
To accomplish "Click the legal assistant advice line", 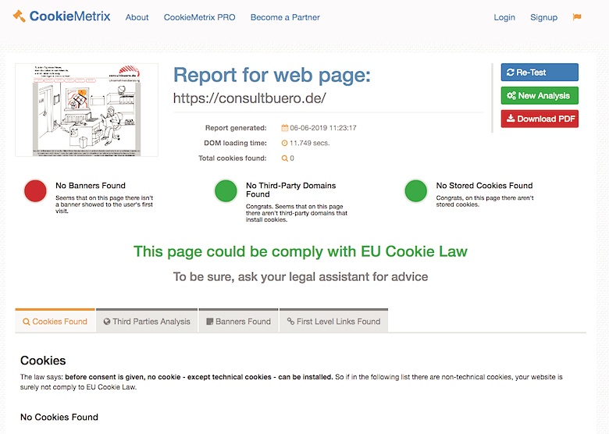I will pos(301,277).
